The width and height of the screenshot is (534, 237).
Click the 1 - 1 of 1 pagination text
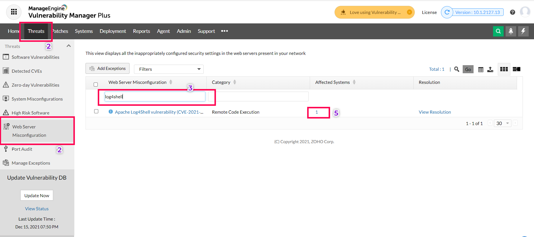point(474,123)
